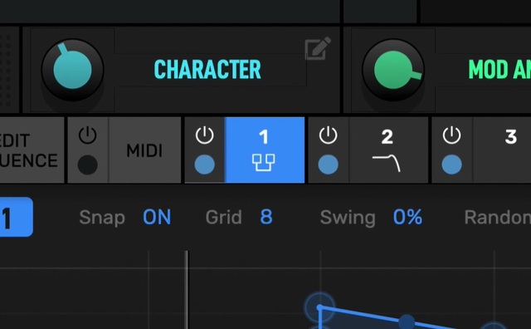Open the Grid value 8 selector
531x329 pixels.
click(266, 217)
